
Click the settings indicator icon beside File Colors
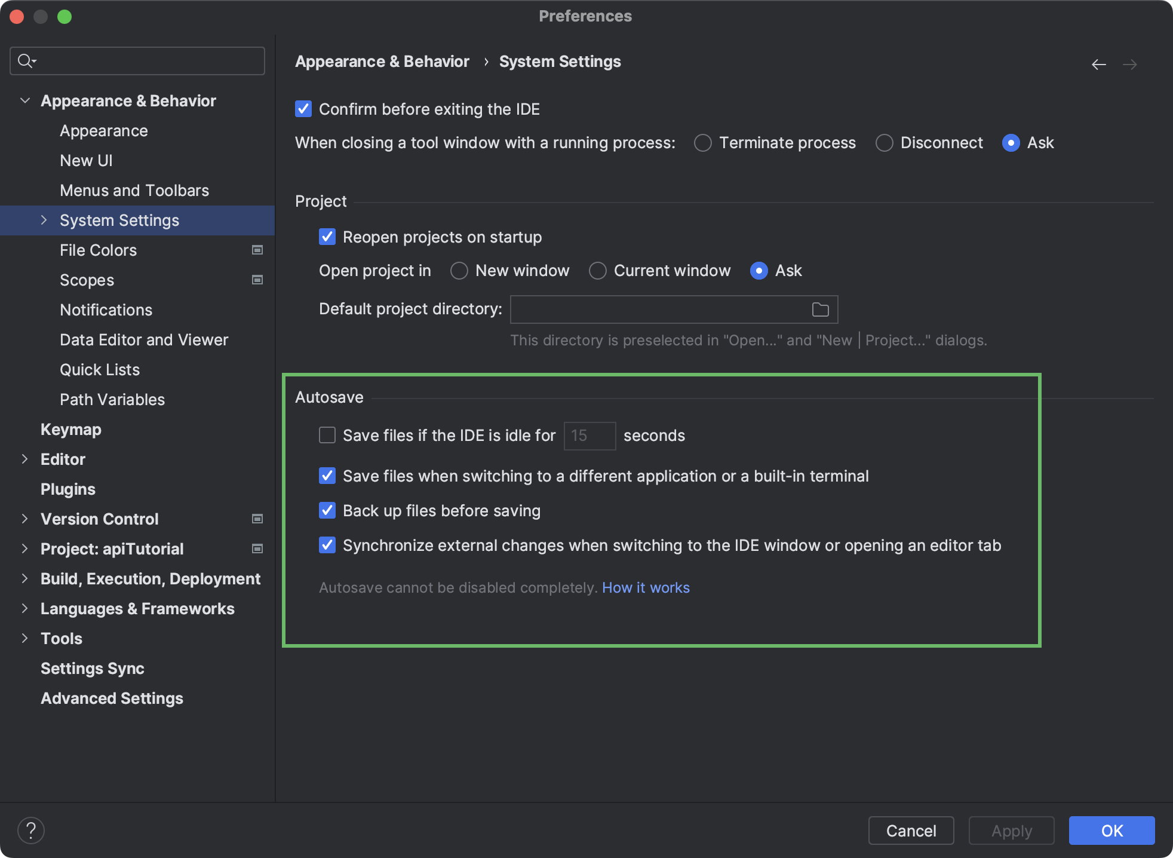pos(257,250)
